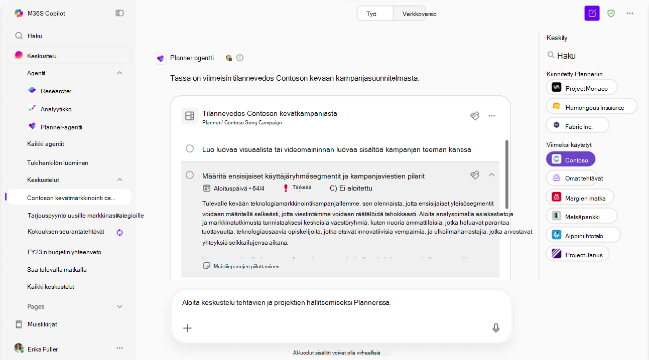The height and width of the screenshot is (360, 649).
Task: Collapse the Agentit section chevron
Action: (119, 73)
